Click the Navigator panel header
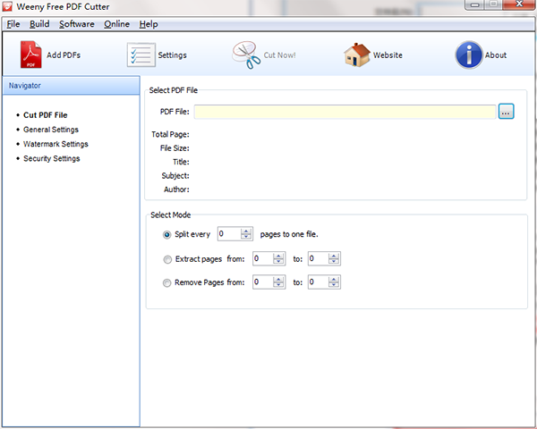Image resolution: width=537 pixels, height=429 pixels. pyautogui.click(x=72, y=86)
